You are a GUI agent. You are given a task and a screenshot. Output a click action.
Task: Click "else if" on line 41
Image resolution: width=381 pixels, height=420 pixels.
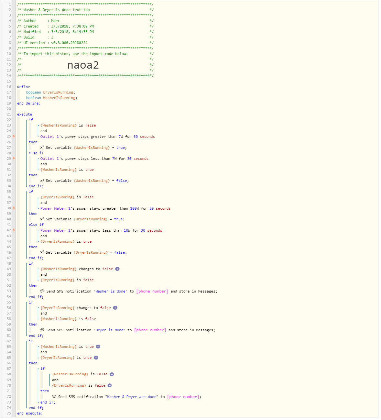[x=36, y=225]
